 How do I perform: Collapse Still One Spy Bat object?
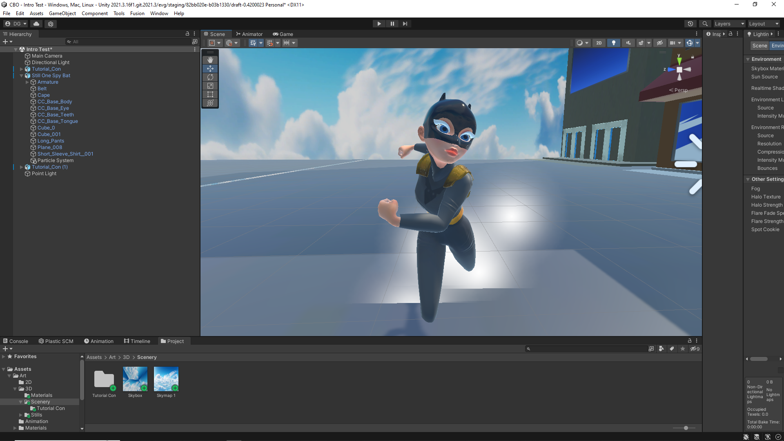[x=22, y=76]
